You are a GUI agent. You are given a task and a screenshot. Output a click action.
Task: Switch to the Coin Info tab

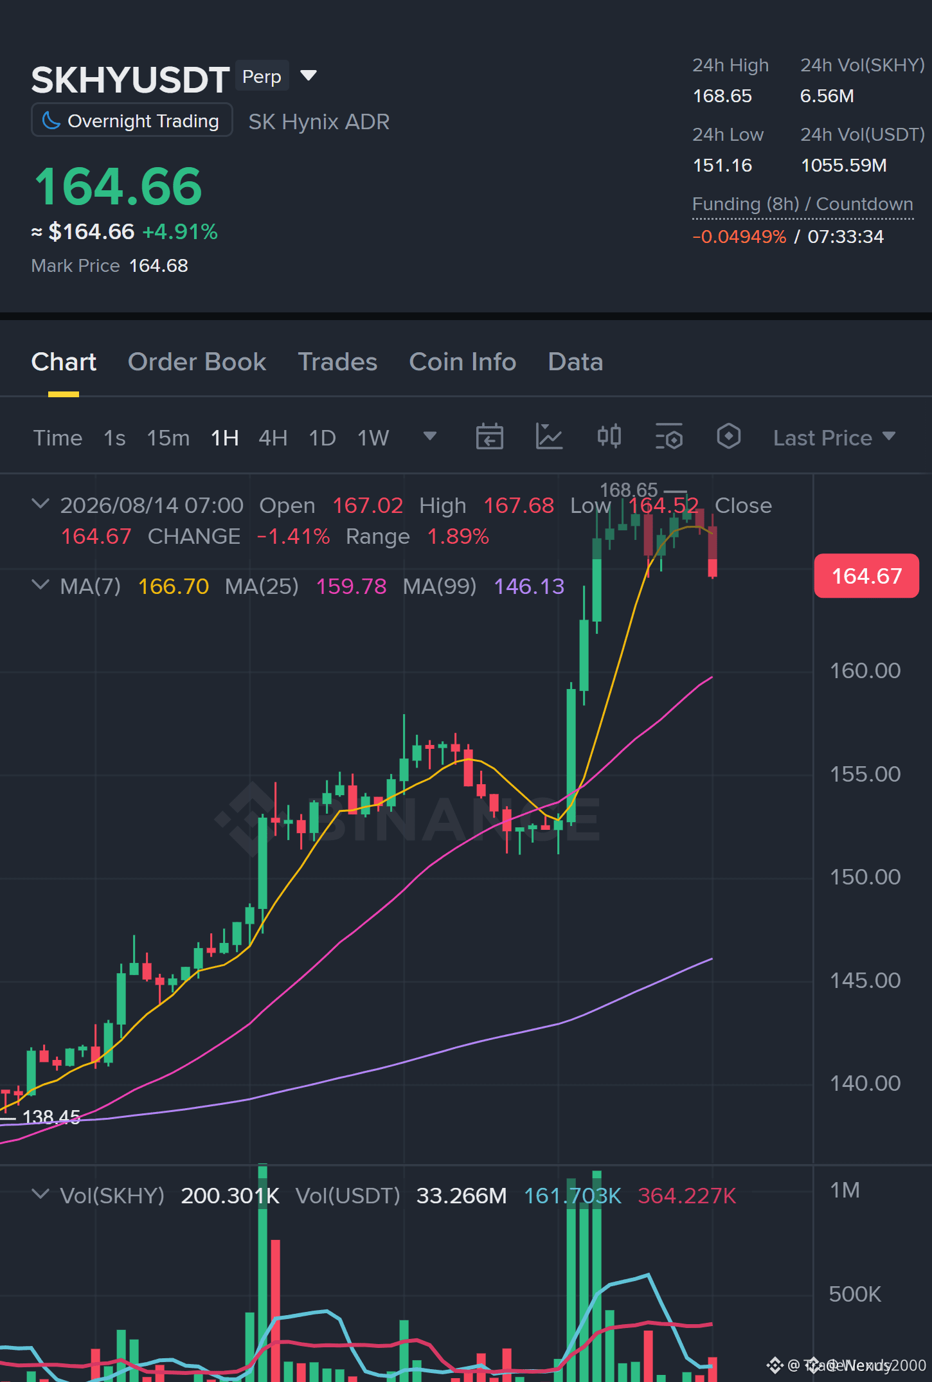(x=463, y=362)
